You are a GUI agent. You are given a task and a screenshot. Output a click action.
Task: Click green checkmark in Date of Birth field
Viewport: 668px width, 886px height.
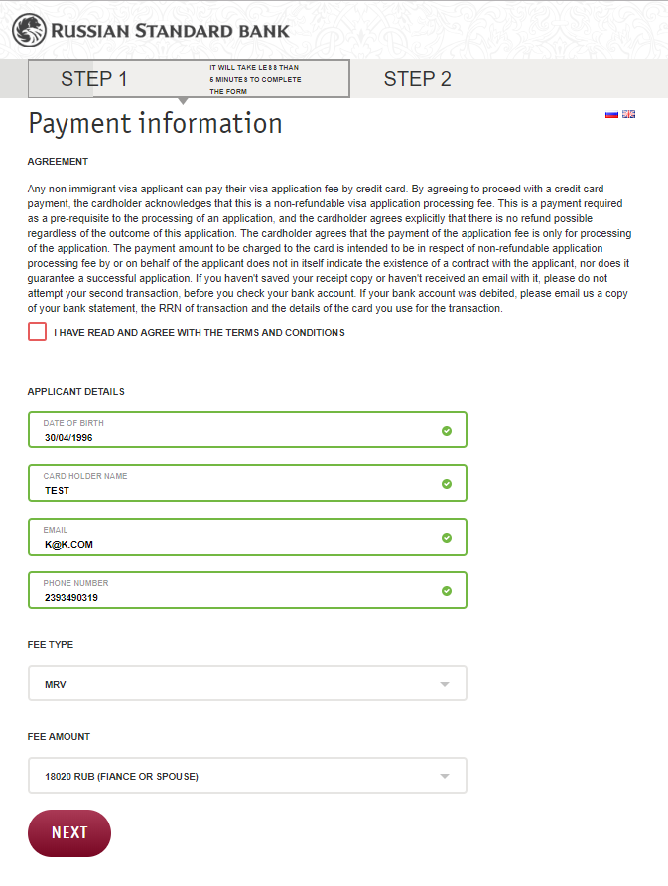(x=447, y=431)
